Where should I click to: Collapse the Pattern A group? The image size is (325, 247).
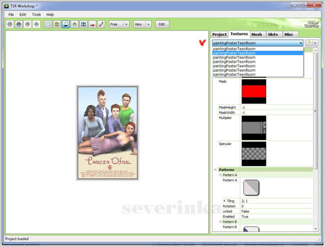(x=220, y=175)
